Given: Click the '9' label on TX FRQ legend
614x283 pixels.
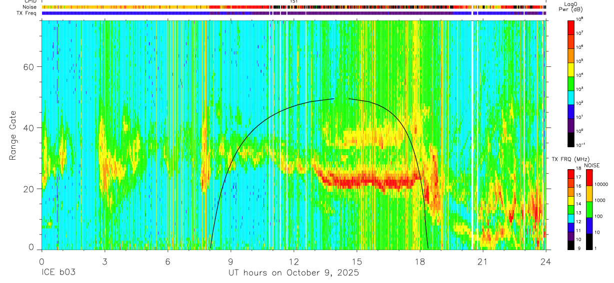Looking at the screenshot, I should tap(579, 249).
